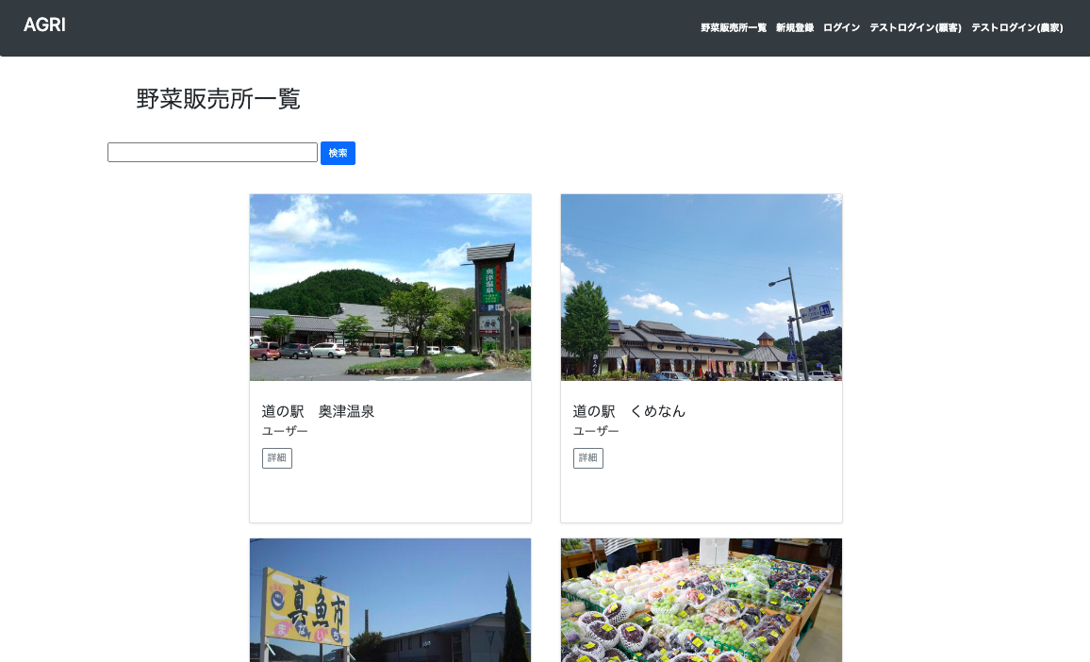Open the 新規登録 registration link
Screen dimensions: 1090x662
pyautogui.click(x=793, y=28)
